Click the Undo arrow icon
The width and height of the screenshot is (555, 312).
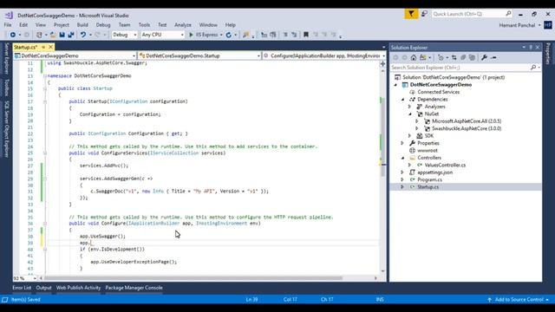[83, 35]
